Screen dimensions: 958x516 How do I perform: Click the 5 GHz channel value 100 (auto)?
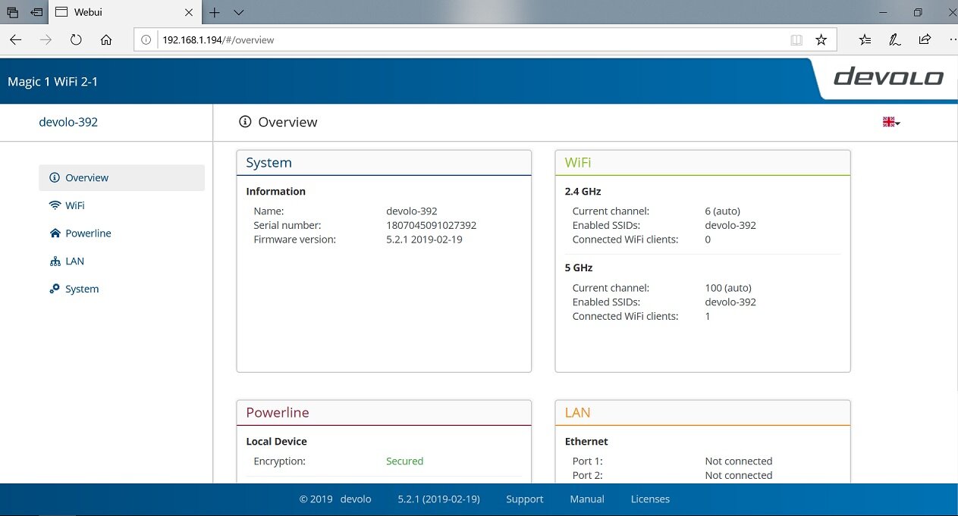tap(728, 288)
